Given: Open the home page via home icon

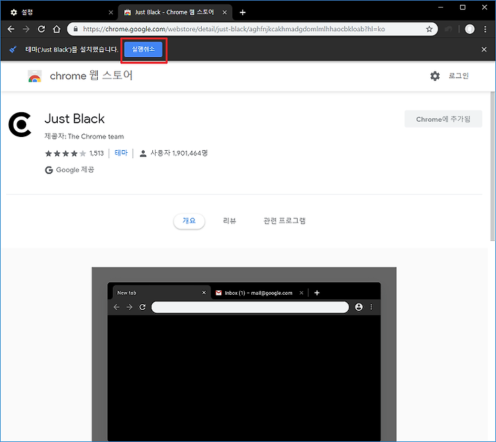Looking at the screenshot, I should tap(56, 29).
